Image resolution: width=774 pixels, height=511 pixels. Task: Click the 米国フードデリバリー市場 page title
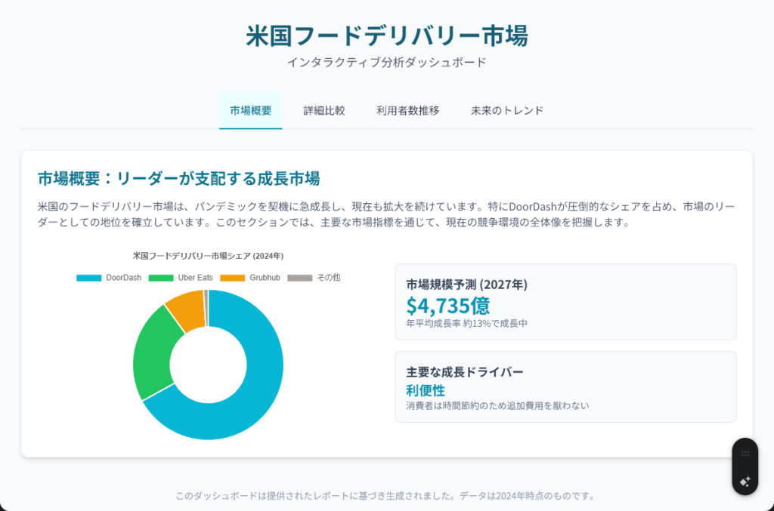point(386,36)
